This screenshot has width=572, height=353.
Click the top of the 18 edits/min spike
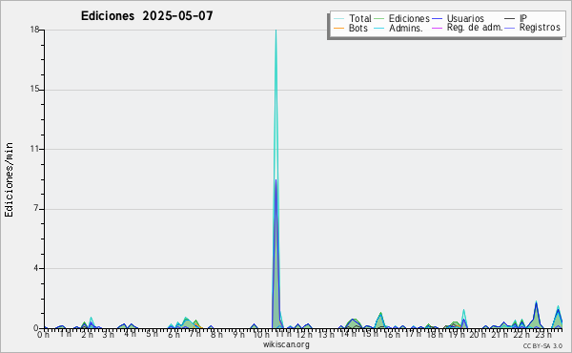click(x=276, y=31)
